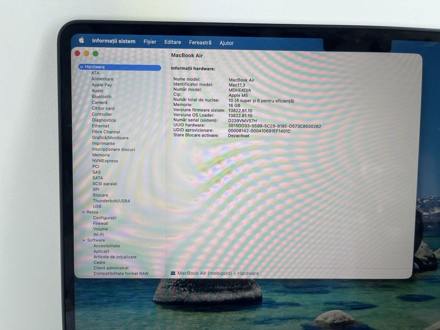Click the laptop icon in the path bar
The width and height of the screenshot is (440, 330).
[x=173, y=273]
